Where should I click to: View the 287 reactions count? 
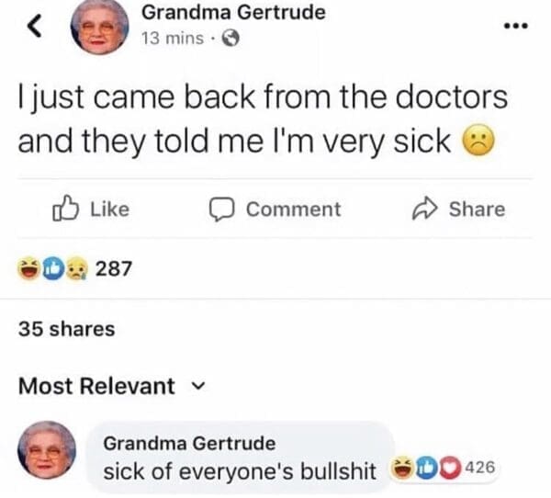pos(114,268)
